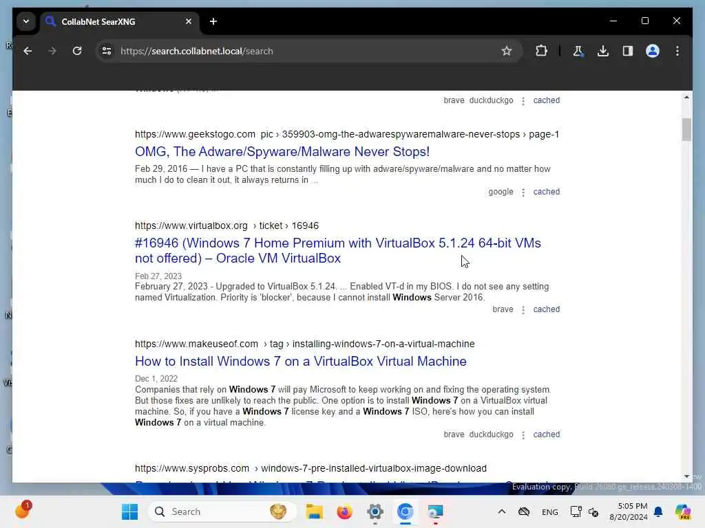View site information icon in address bar
Image resolution: width=705 pixels, height=528 pixels.
(x=107, y=51)
